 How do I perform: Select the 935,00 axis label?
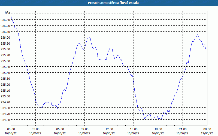coord(5,96)
